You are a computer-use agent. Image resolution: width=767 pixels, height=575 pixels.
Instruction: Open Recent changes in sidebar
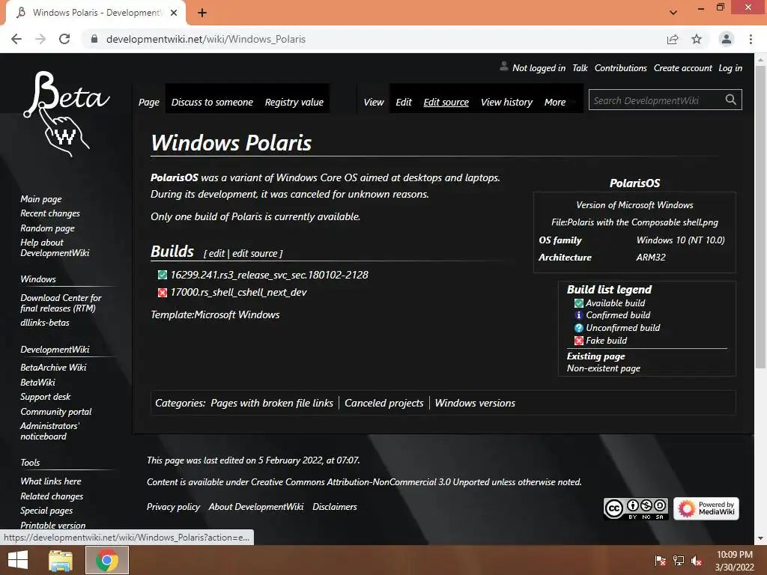click(50, 213)
